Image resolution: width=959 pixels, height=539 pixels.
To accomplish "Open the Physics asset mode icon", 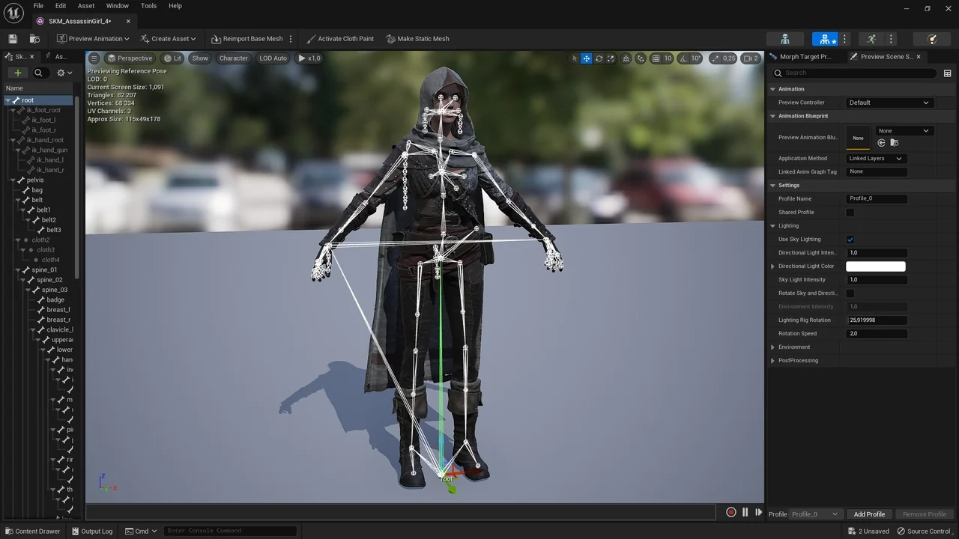I will coord(932,39).
